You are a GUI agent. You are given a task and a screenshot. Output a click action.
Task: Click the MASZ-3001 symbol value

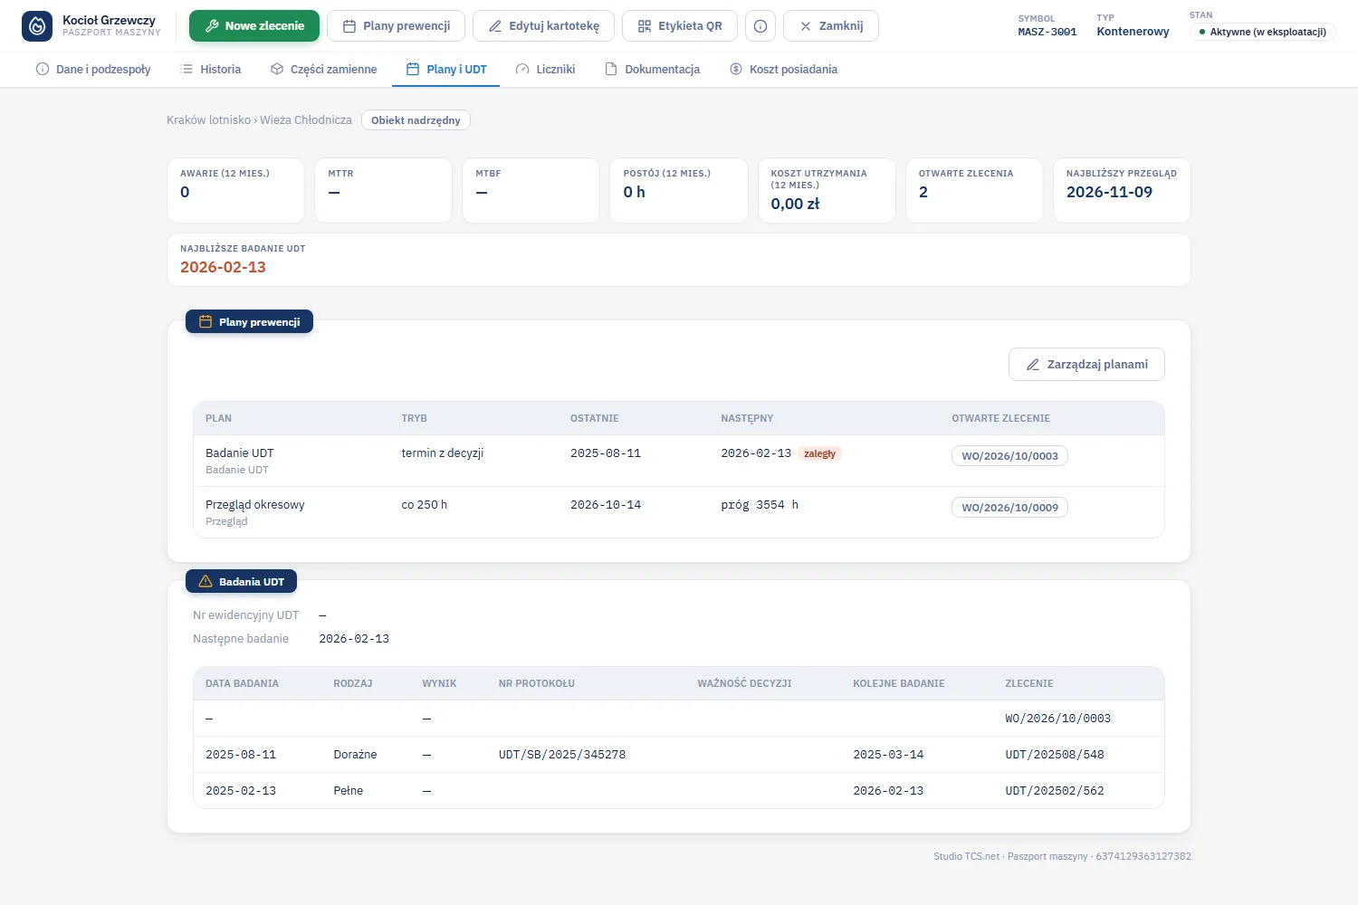(x=1047, y=32)
